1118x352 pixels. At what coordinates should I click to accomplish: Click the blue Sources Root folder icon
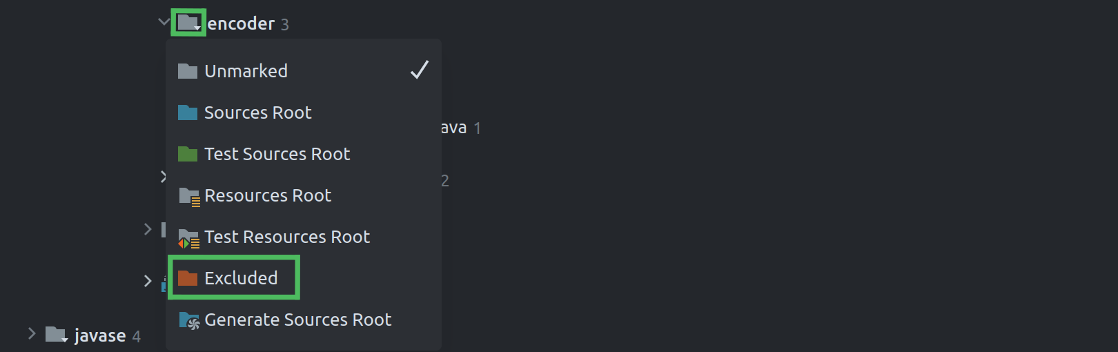click(188, 113)
